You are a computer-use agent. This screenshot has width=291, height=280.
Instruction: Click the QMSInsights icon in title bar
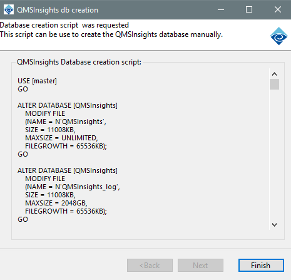coord(9,9)
